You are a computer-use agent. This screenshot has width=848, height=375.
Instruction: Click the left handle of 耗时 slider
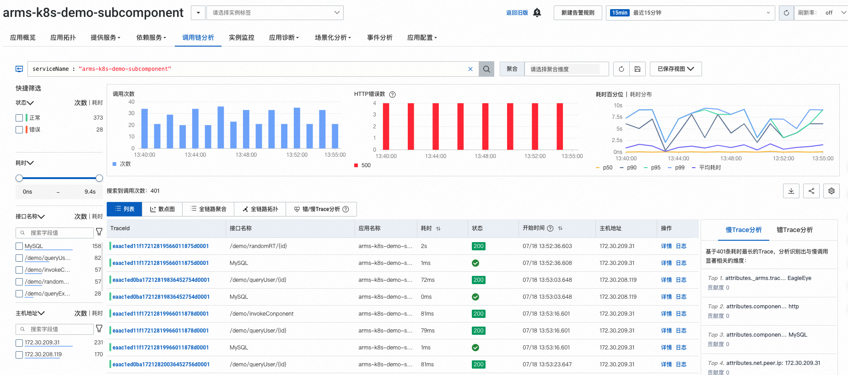[19, 178]
